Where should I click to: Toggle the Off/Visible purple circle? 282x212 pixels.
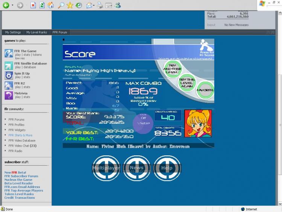click(143, 123)
